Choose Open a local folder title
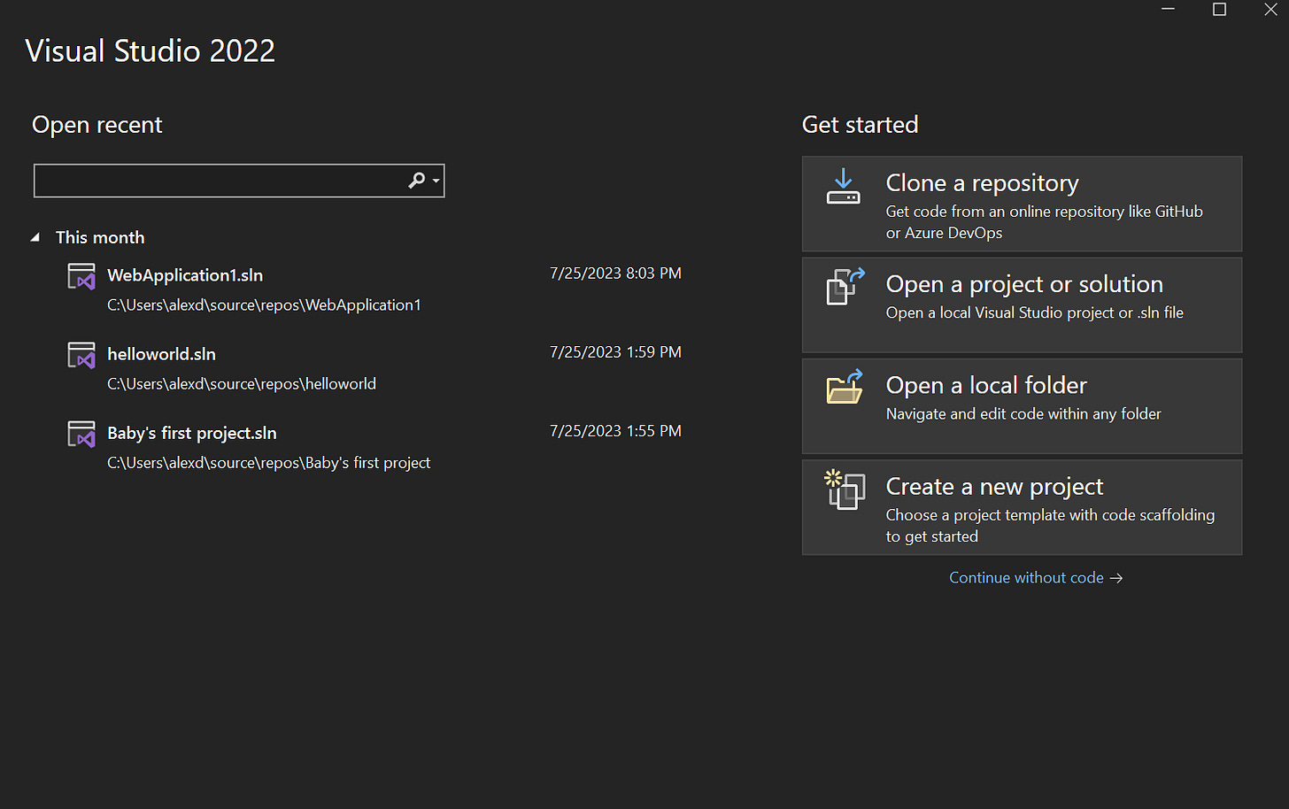This screenshot has width=1289, height=809. (x=986, y=385)
